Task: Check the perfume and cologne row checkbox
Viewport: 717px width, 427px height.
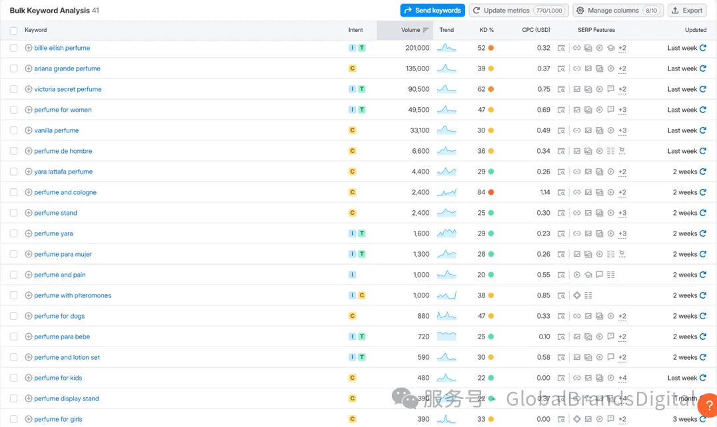Action: coord(14,192)
